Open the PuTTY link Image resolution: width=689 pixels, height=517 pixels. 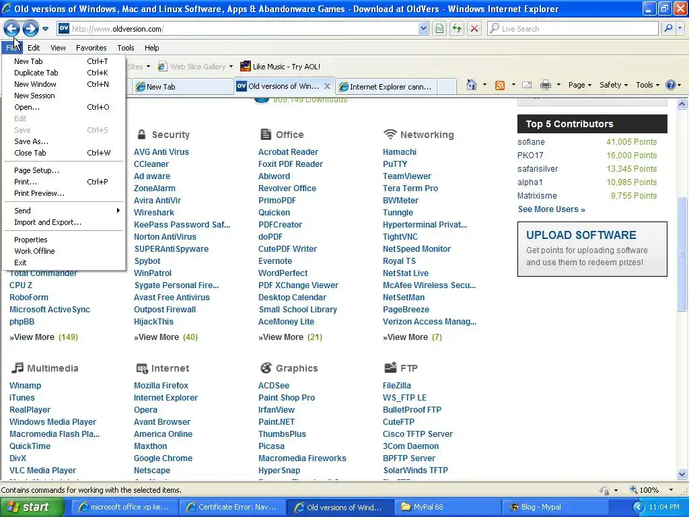[395, 164]
